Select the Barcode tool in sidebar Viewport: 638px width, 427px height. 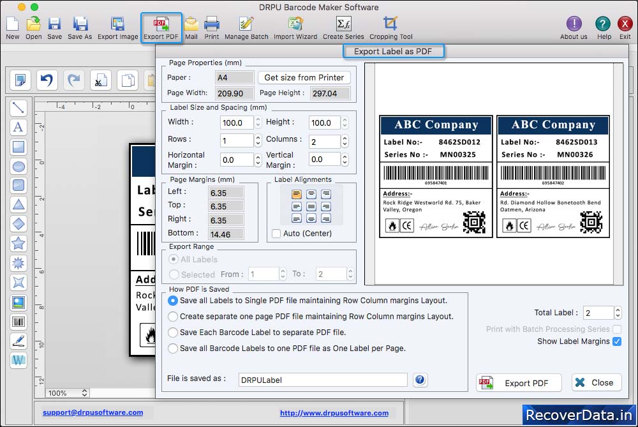[19, 322]
